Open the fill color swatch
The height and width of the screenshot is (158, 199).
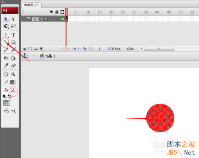click(12, 91)
